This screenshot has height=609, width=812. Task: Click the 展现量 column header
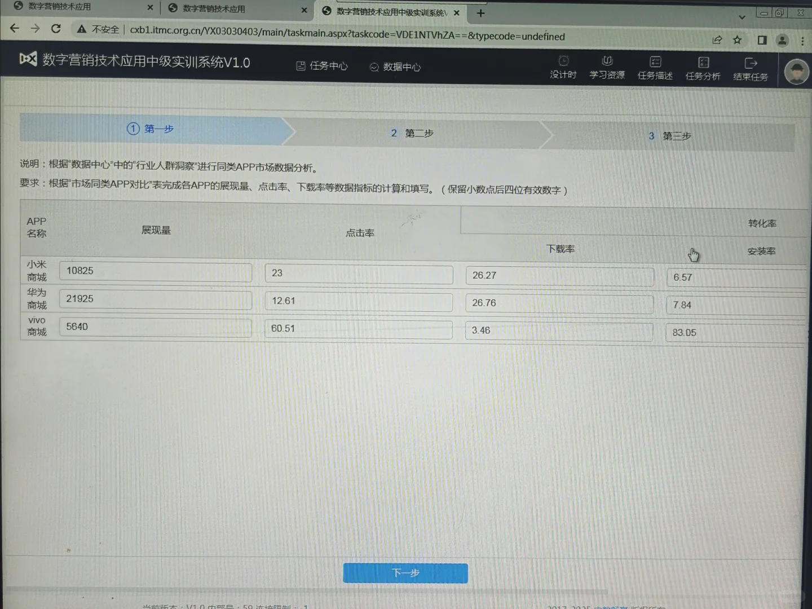point(156,230)
